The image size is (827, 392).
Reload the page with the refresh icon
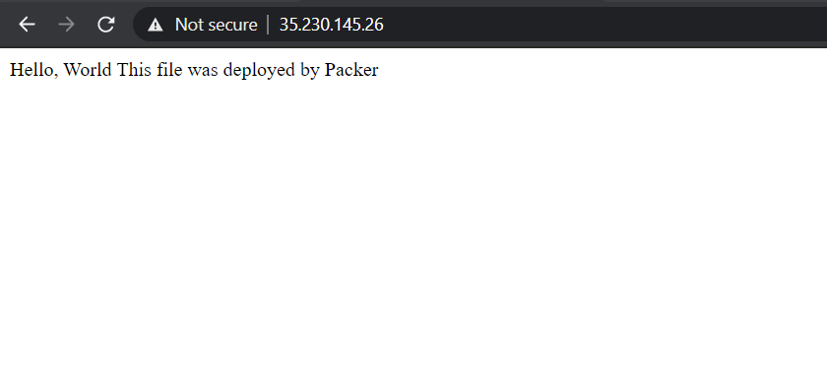point(106,25)
